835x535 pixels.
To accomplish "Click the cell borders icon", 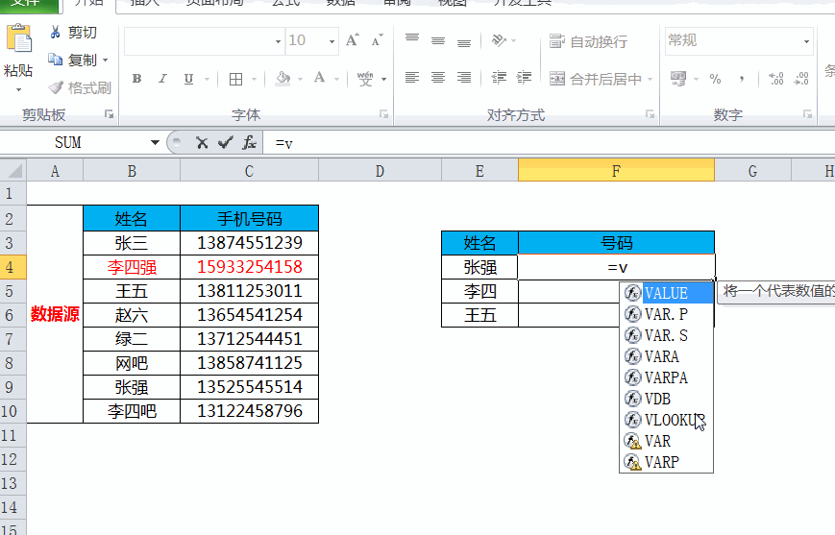I will [x=235, y=79].
